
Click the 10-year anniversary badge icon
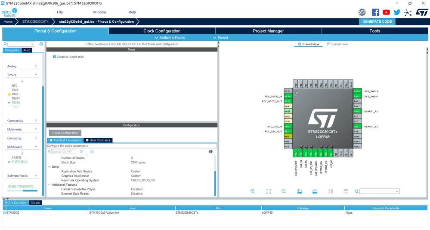point(362,12)
